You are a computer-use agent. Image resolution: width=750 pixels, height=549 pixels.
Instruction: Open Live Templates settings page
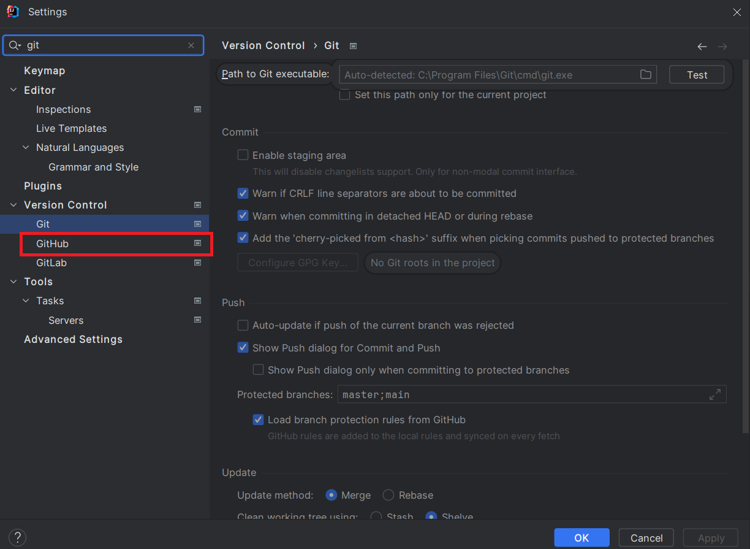(x=71, y=128)
